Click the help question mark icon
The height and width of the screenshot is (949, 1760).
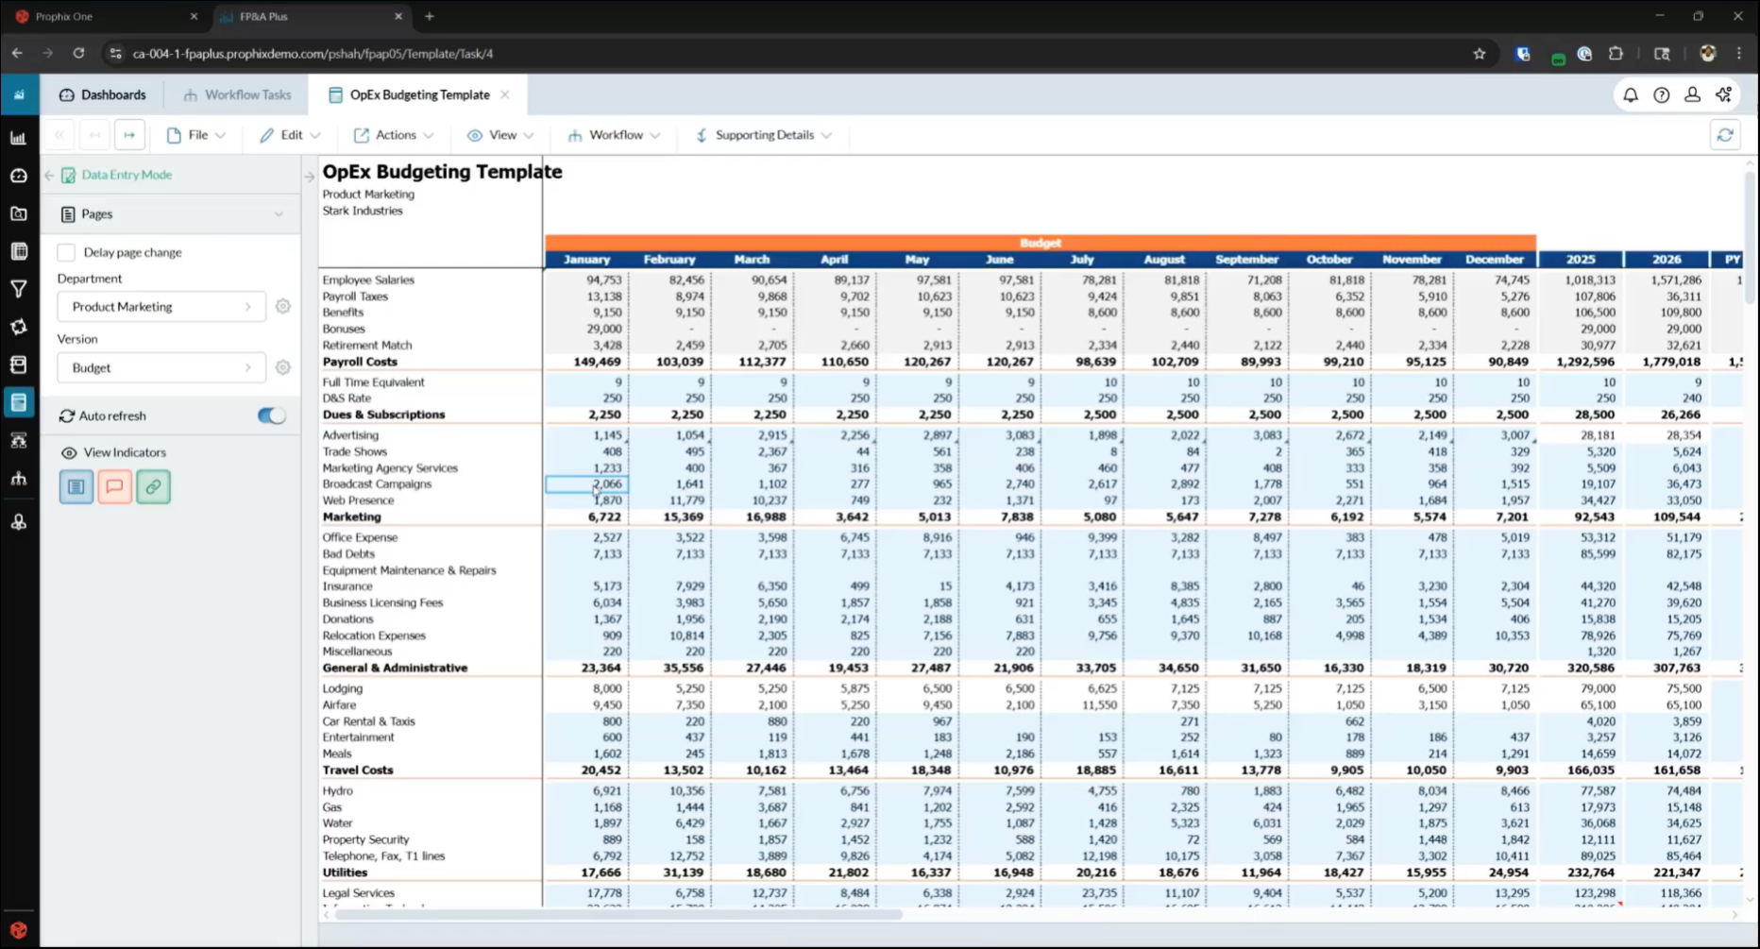[x=1662, y=94]
